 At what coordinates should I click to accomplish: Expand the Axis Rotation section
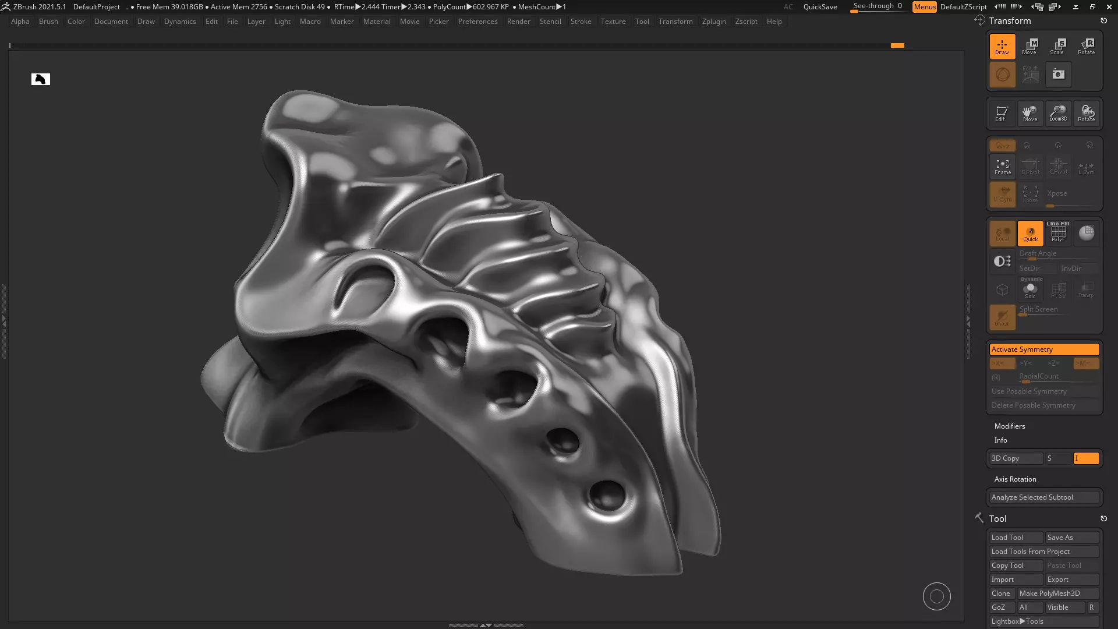pos(1015,479)
